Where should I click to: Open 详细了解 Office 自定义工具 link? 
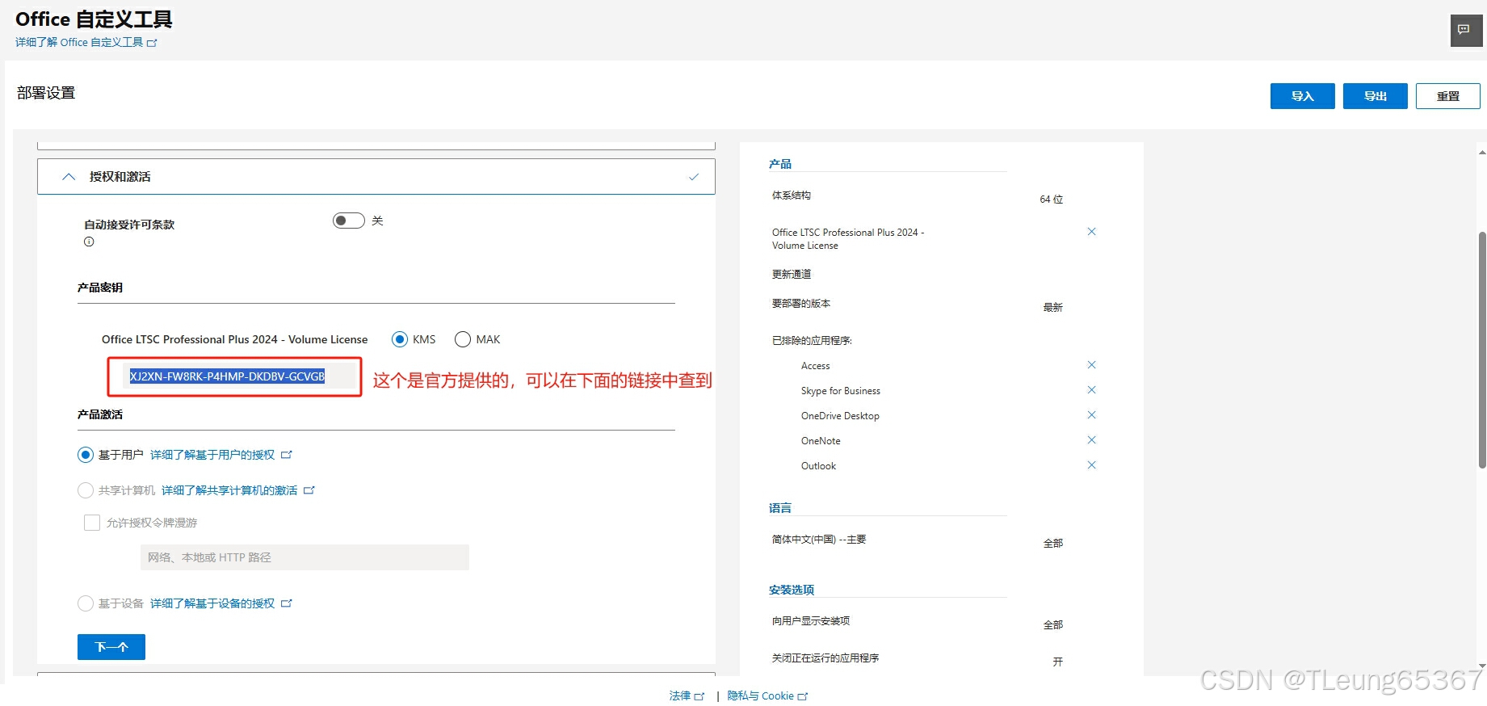(x=86, y=42)
